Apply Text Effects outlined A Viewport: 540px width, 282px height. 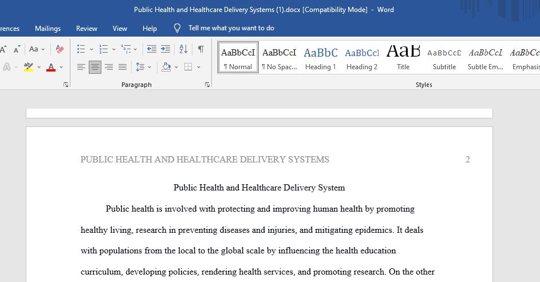pos(6,67)
